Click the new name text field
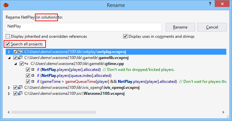This screenshot has height=121, width=232. tap(84, 27)
